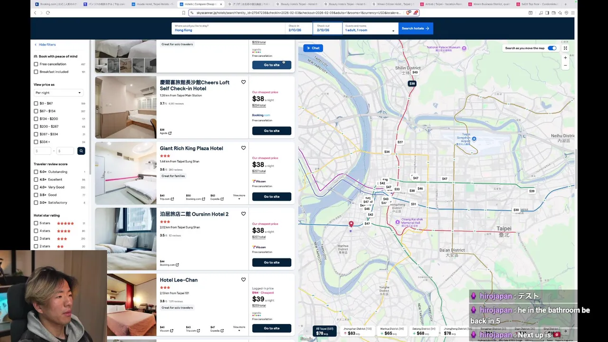
Task: Click the $39 map marker in Neihu
Action: 532,191
